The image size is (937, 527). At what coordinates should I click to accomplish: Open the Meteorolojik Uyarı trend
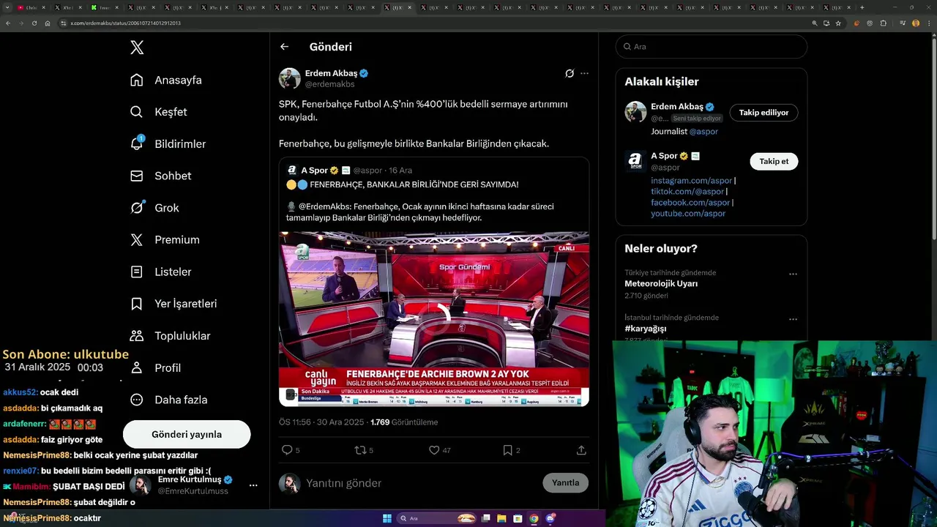point(661,283)
